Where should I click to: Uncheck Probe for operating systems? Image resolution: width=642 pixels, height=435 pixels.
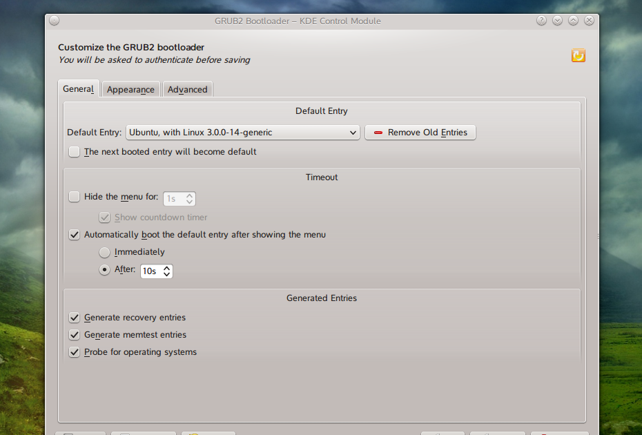click(x=74, y=352)
